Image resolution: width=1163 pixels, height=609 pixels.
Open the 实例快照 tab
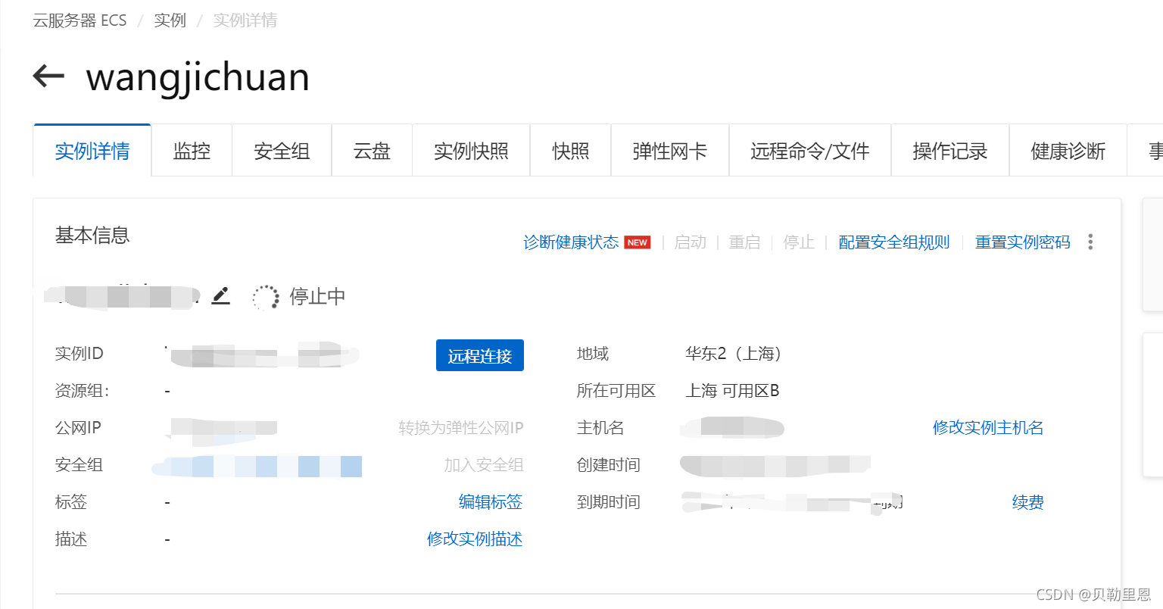coord(471,151)
